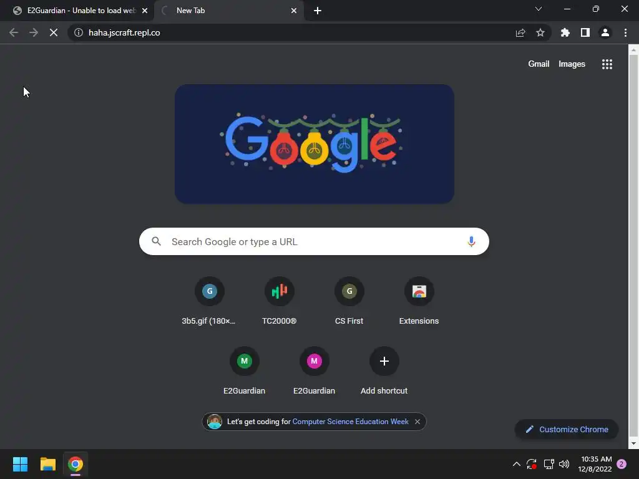The image size is (639, 479).
Task: Open clock showing 10:35 AM
Action: [595, 464]
